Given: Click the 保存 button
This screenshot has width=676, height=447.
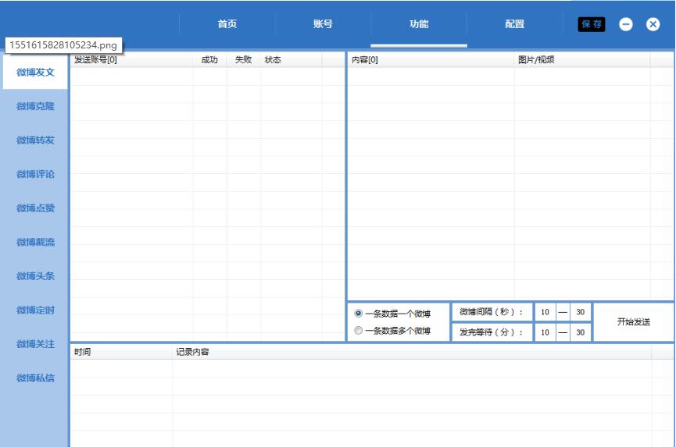Looking at the screenshot, I should coord(592,24).
